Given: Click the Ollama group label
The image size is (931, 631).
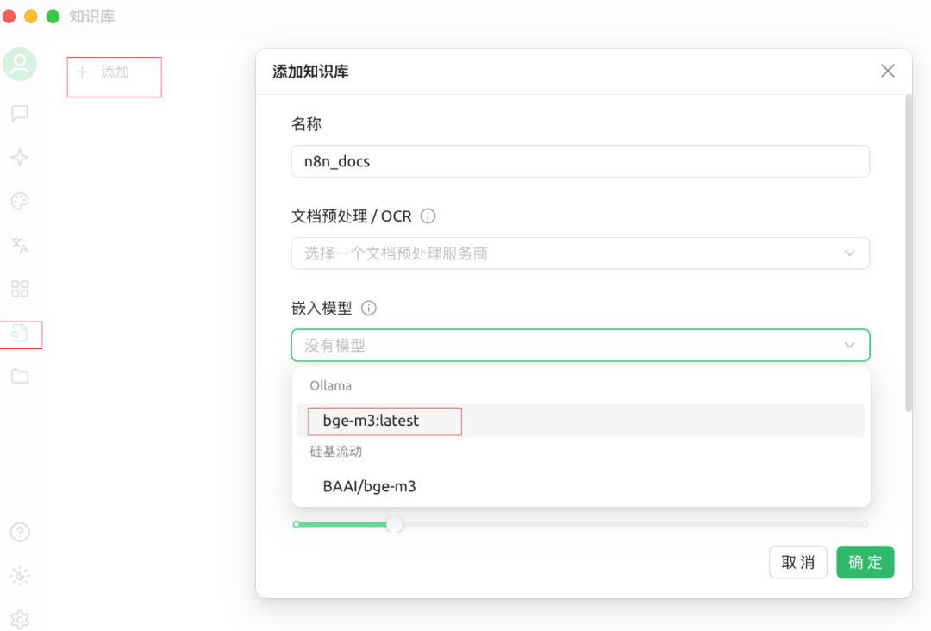Looking at the screenshot, I should point(331,386).
